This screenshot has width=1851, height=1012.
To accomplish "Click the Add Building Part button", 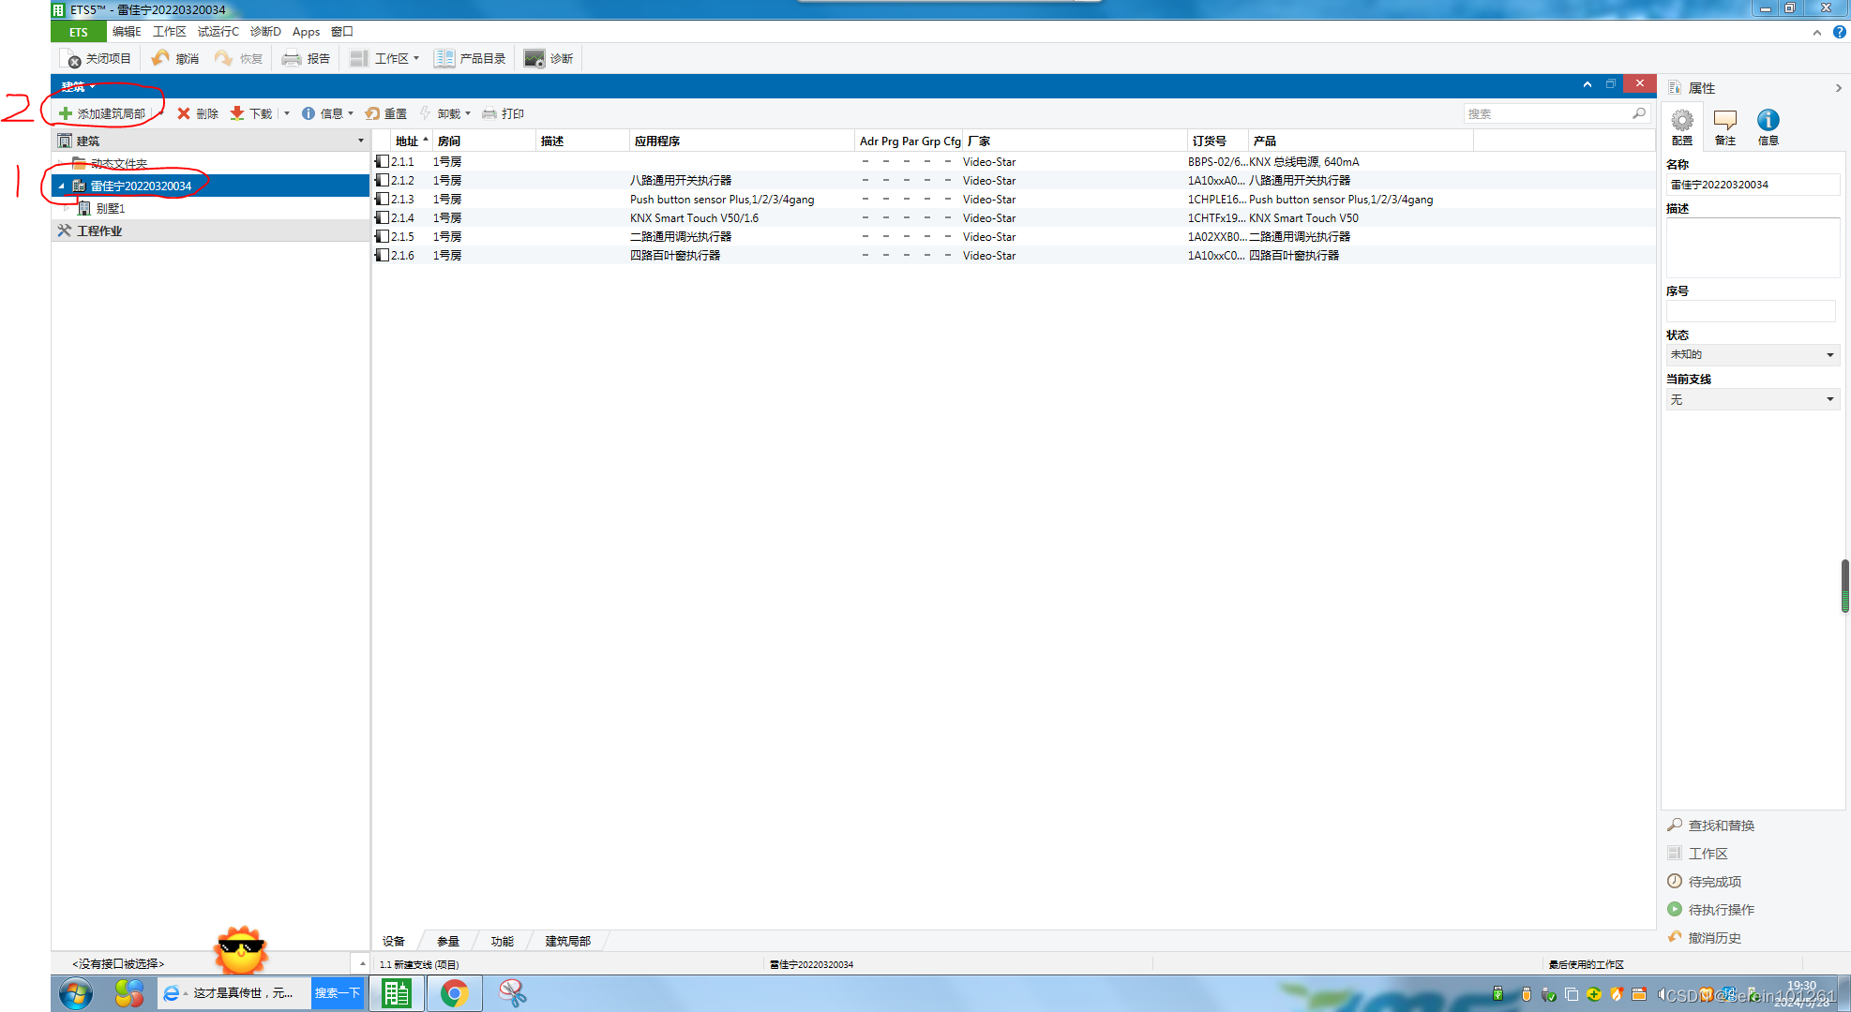I will pyautogui.click(x=102, y=113).
